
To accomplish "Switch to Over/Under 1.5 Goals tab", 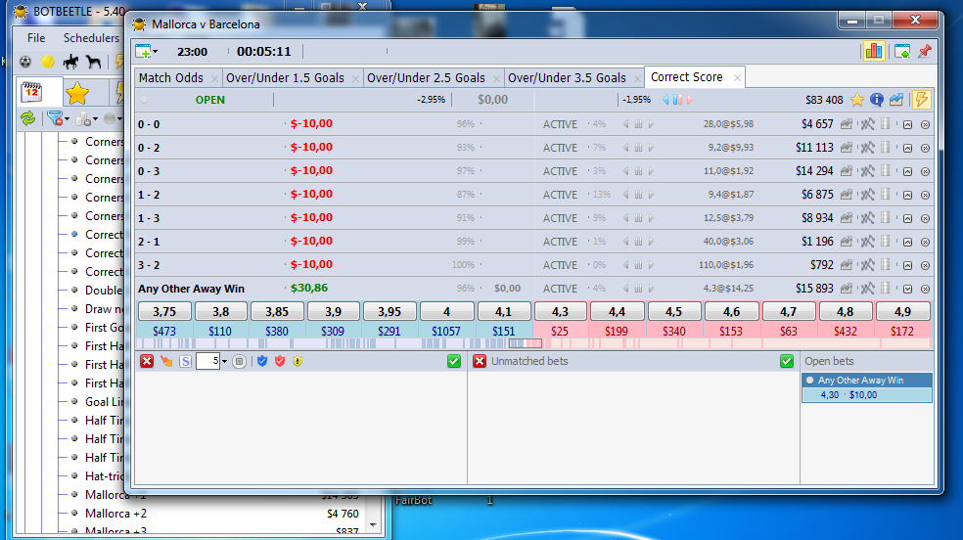I will [x=285, y=78].
